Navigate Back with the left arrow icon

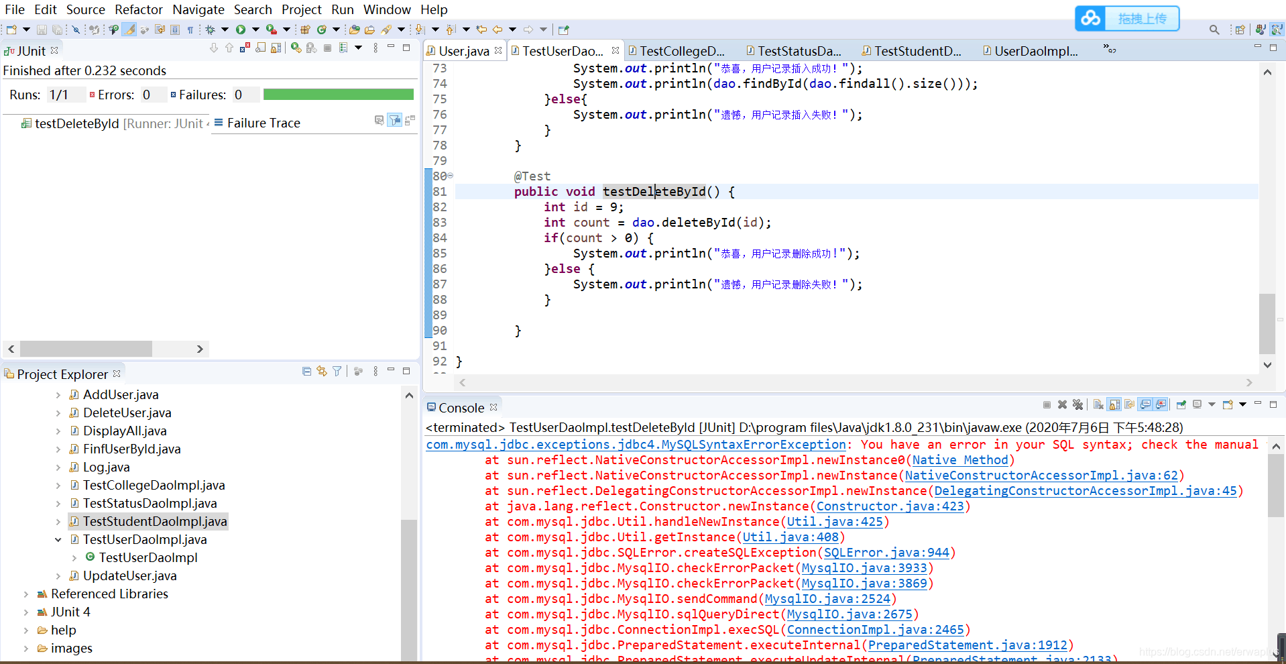coord(498,30)
